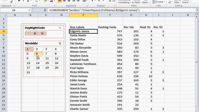Open the Format cells dropdown
The image size is (199, 112).
click(159, 2)
